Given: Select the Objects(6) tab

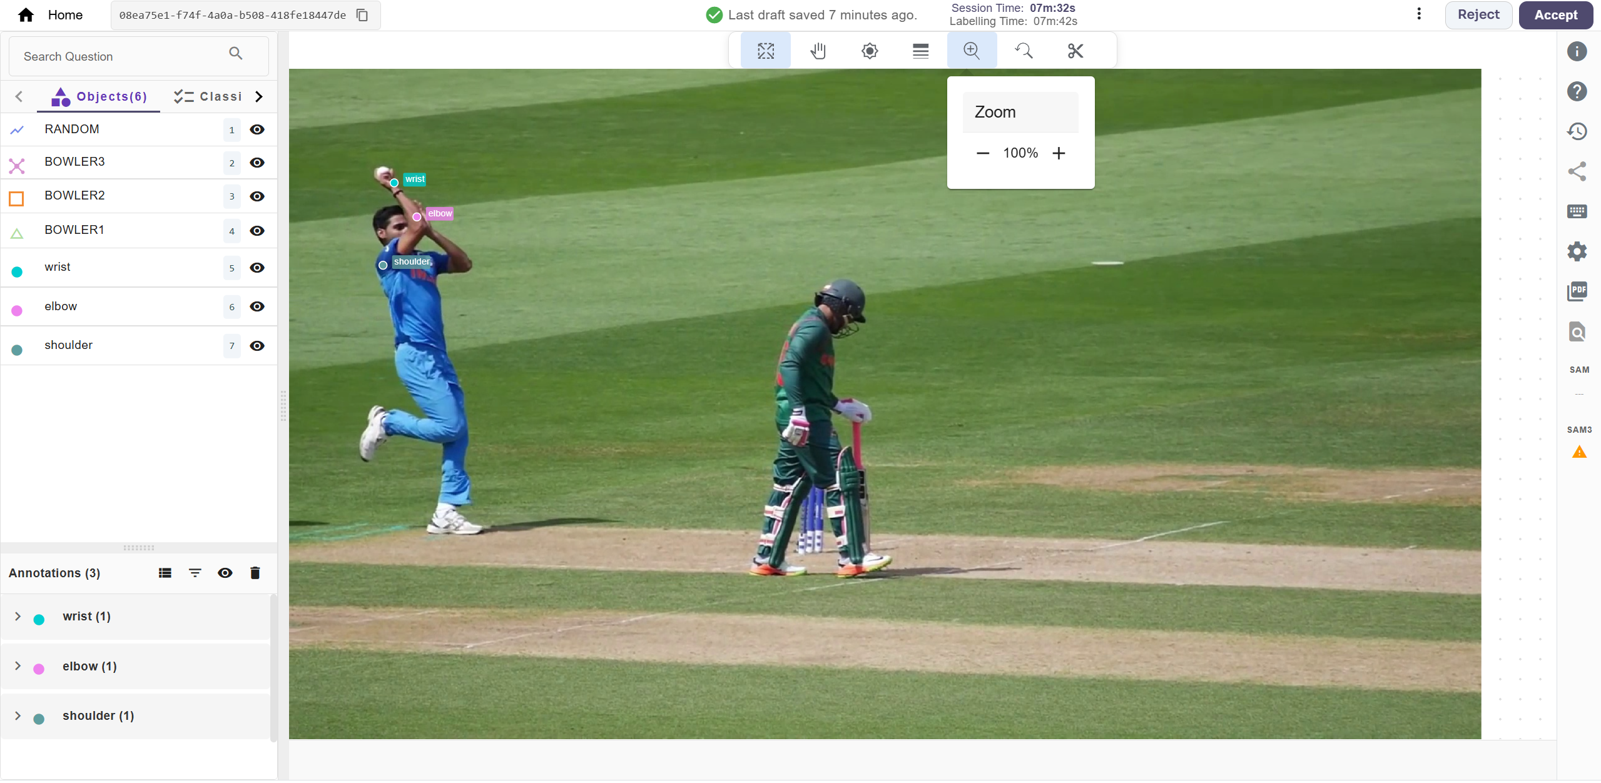Looking at the screenshot, I should 100,96.
